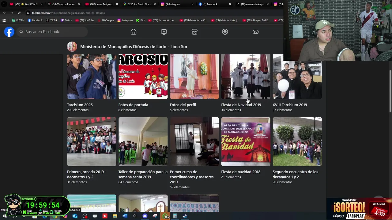Click the page vertical scrollbar thumb
This screenshot has height=220, width=392.
390,91
